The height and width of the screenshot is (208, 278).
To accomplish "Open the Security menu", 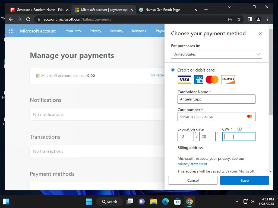I will (116, 31).
